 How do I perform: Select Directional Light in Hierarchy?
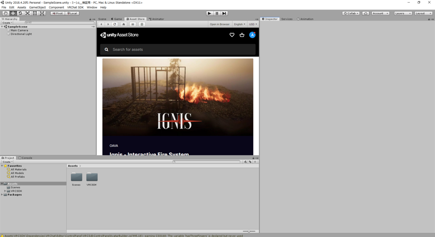click(21, 34)
